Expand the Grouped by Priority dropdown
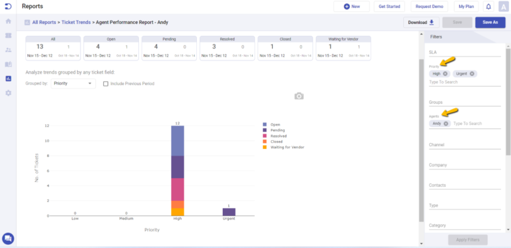The width and height of the screenshot is (511, 248). (73, 84)
